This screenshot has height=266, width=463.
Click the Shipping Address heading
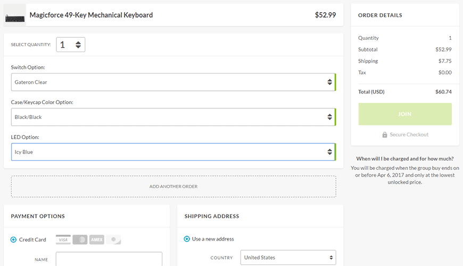pyautogui.click(x=212, y=216)
